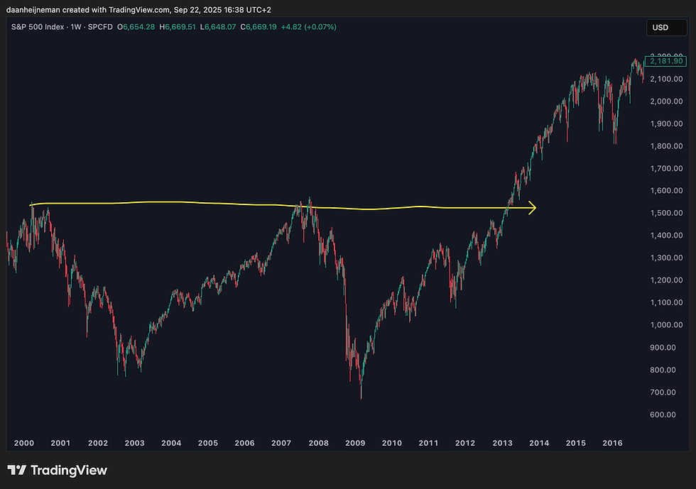This screenshot has width=696, height=489.
Task: Click the high value 6,669.51
Action: coord(180,27)
